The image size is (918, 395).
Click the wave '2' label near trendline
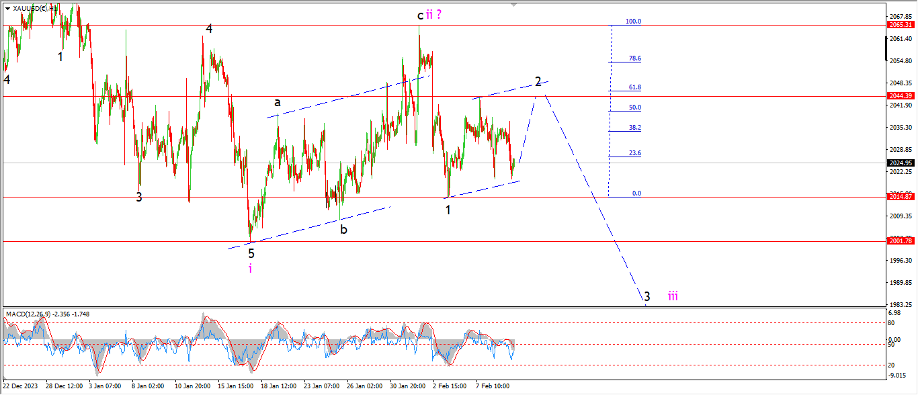coord(538,81)
